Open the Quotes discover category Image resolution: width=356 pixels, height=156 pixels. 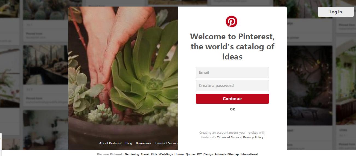191,154
